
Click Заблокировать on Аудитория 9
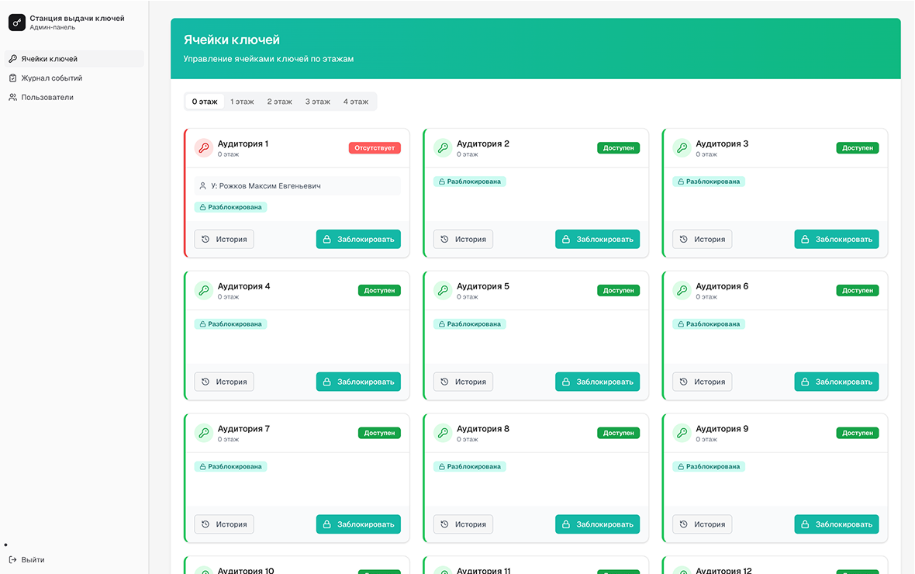[x=836, y=524]
